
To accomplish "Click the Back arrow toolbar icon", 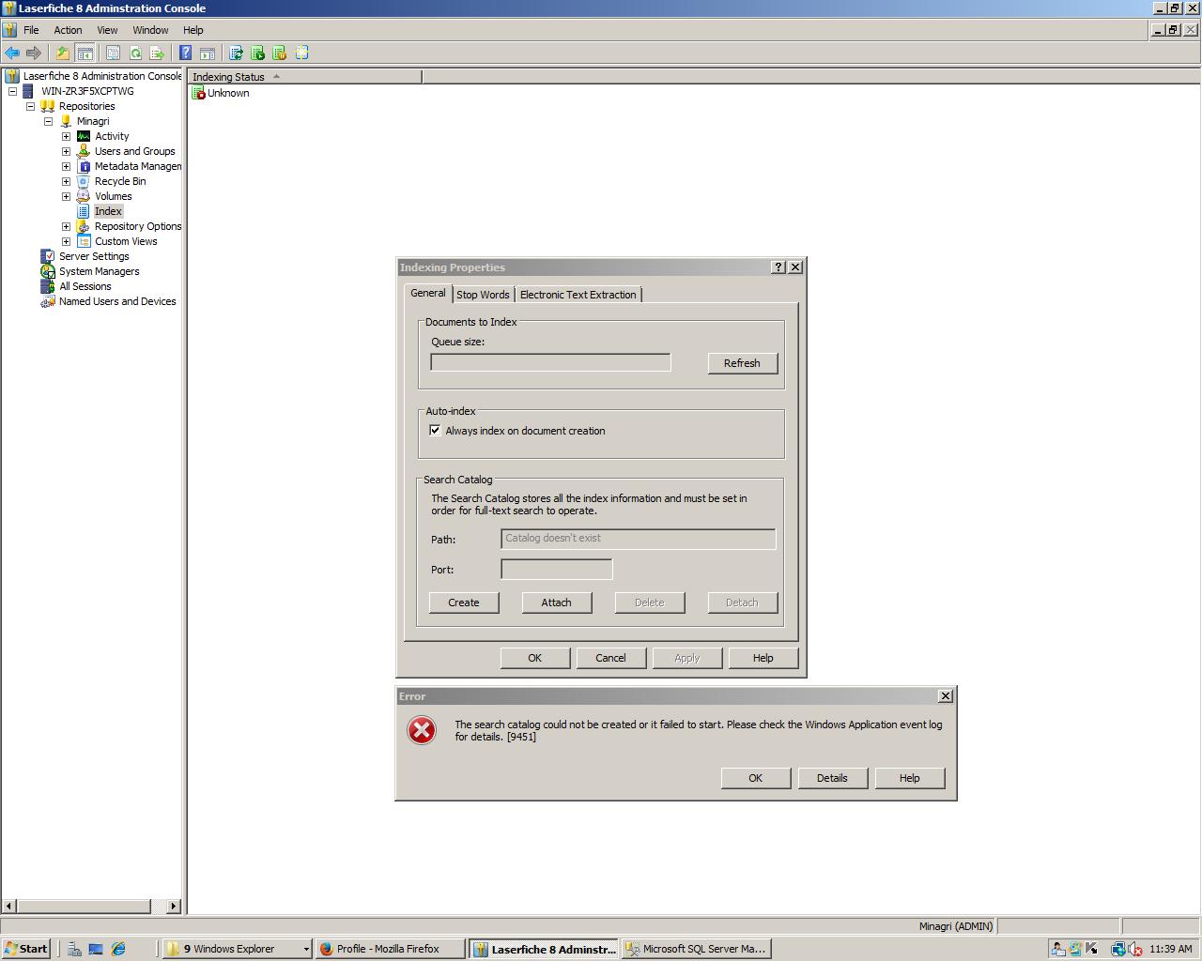I will (x=12, y=53).
